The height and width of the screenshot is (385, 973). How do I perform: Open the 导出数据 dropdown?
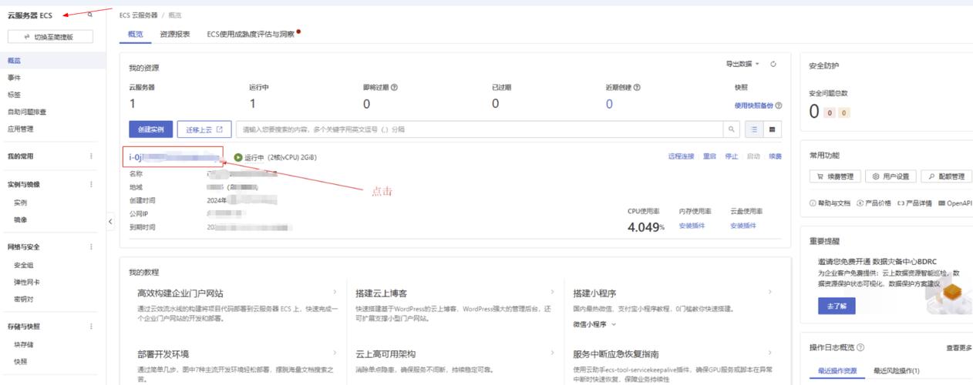click(742, 64)
